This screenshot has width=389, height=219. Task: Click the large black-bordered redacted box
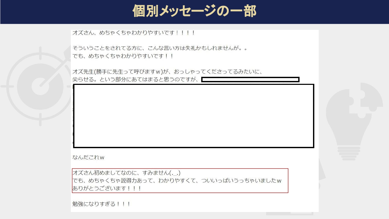point(193,116)
